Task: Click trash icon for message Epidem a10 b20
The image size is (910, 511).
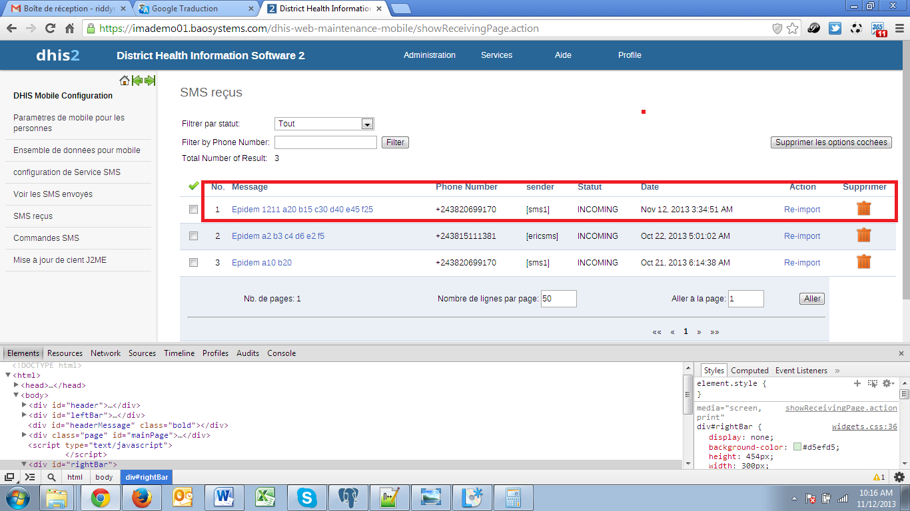Action: coord(864,261)
